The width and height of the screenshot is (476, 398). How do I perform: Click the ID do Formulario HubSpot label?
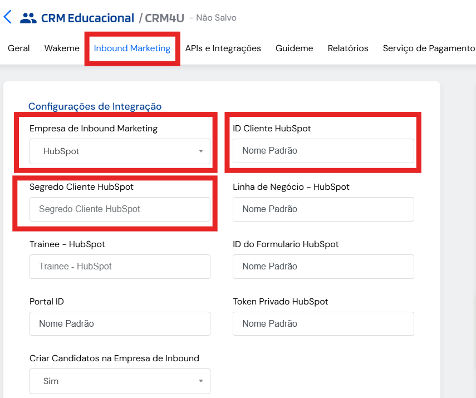[x=286, y=244]
